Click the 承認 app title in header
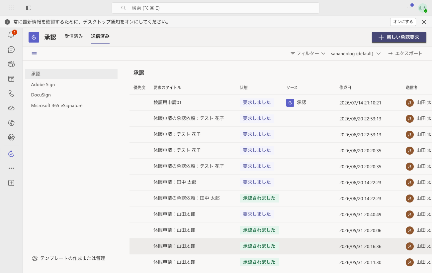The image size is (432, 273). pyautogui.click(x=50, y=37)
